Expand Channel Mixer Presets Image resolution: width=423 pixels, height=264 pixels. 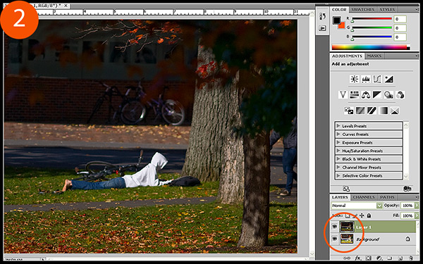click(338, 167)
